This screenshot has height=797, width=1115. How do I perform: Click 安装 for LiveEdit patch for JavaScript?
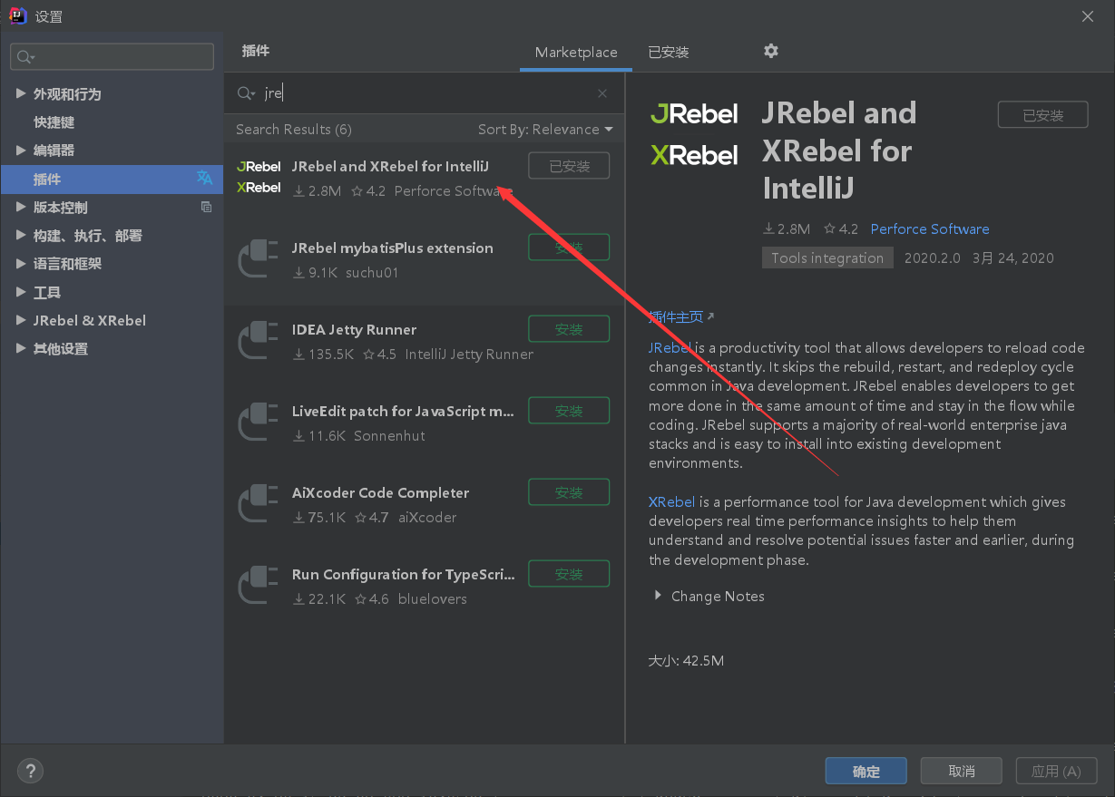(x=569, y=411)
